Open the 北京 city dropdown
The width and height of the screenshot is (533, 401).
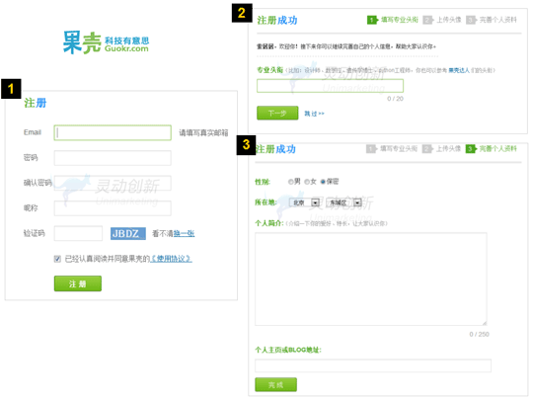pos(305,202)
